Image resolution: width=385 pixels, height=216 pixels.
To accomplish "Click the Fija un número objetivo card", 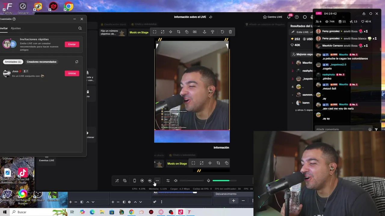I will (x=113, y=32).
